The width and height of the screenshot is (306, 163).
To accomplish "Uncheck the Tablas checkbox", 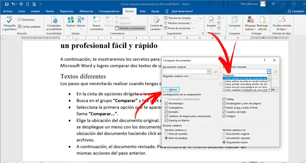I will (x=224, y=99).
